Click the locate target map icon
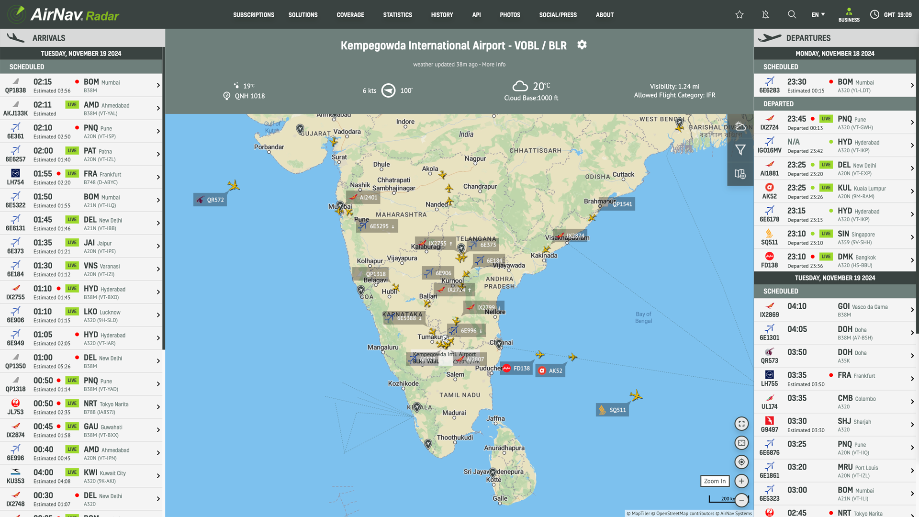 coord(741,462)
